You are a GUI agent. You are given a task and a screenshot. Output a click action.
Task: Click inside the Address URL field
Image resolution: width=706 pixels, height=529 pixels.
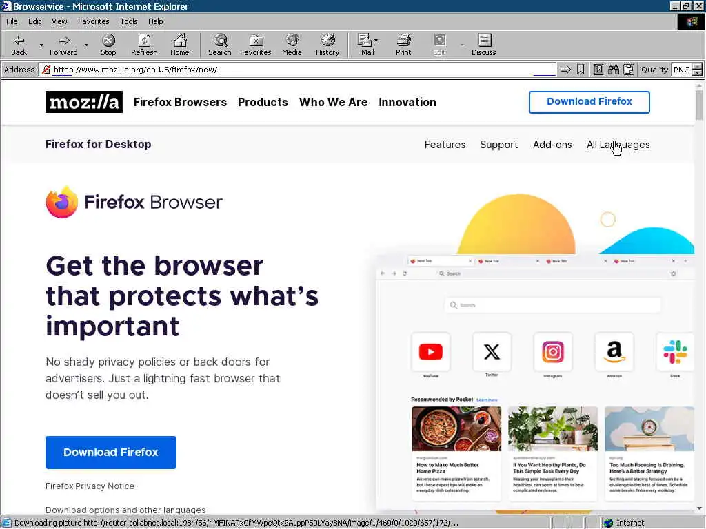(297, 70)
